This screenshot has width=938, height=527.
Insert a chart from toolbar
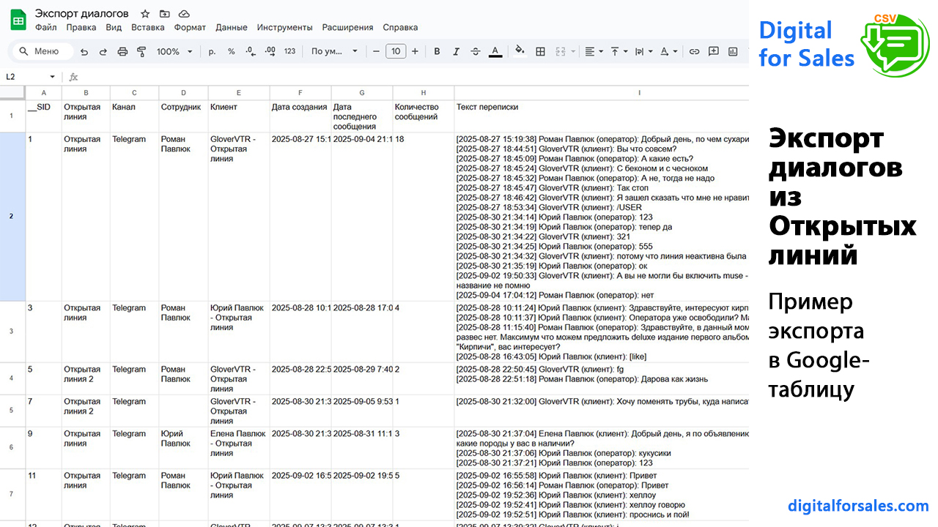(732, 52)
